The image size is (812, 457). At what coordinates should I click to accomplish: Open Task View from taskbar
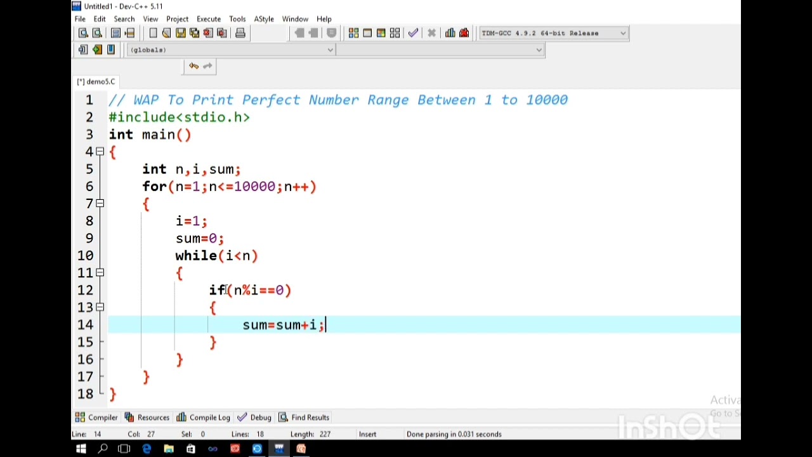click(x=124, y=449)
